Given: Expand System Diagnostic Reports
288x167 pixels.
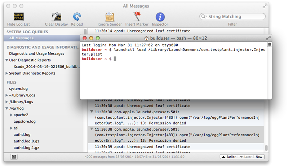Looking at the screenshot, I should 7,73.
